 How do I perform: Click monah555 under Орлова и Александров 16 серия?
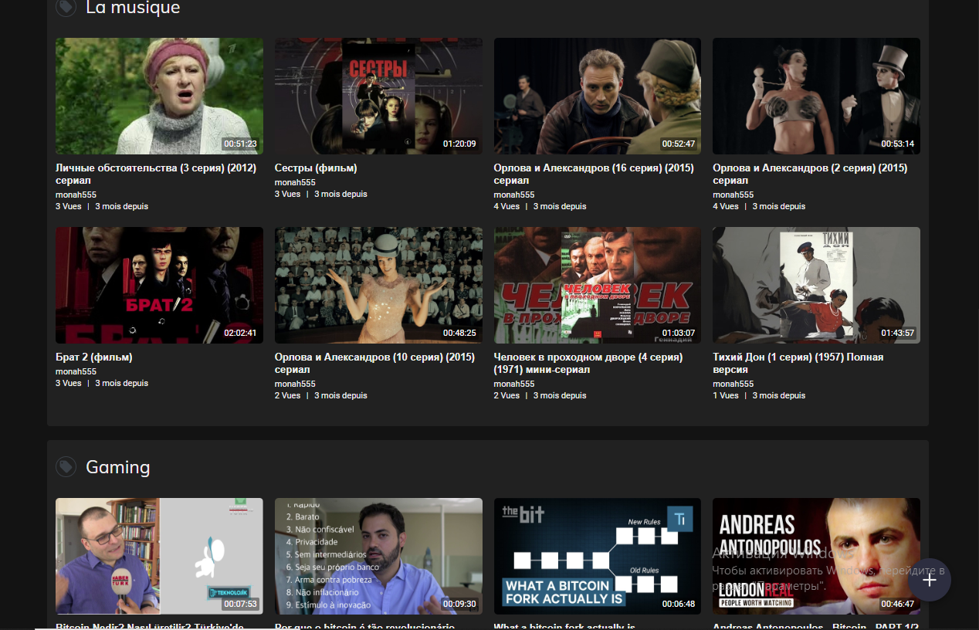[x=514, y=195]
